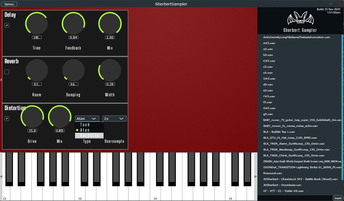This screenshot has height=201, width=344.
Task: Click the Sherbert Sampler bat logo
Action: 300,19
